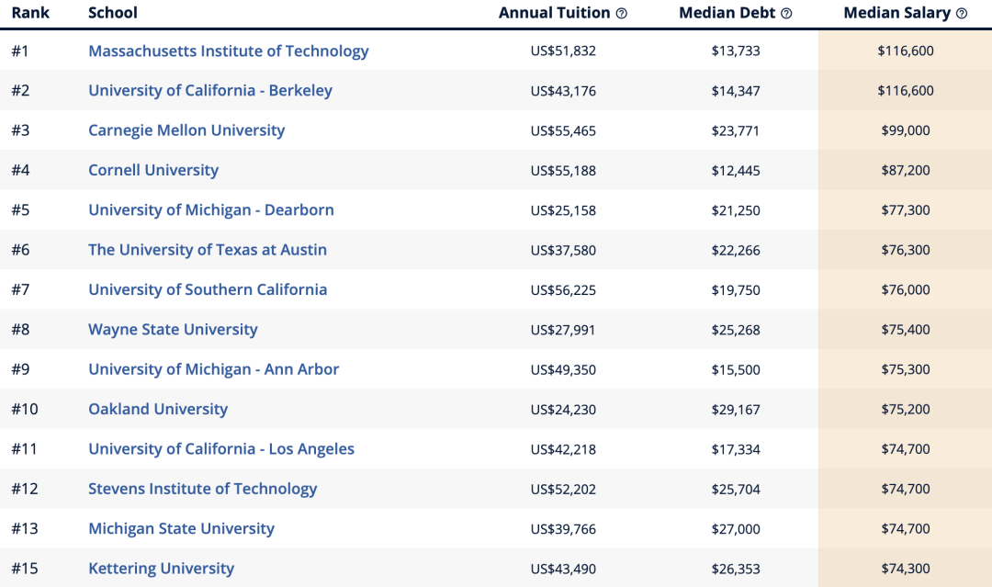Click the Annual Tuition help icon
The width and height of the screenshot is (992, 587).
(x=622, y=13)
